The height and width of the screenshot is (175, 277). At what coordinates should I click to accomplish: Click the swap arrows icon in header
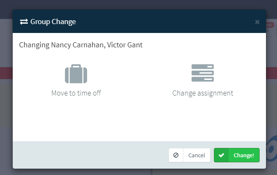(x=24, y=22)
